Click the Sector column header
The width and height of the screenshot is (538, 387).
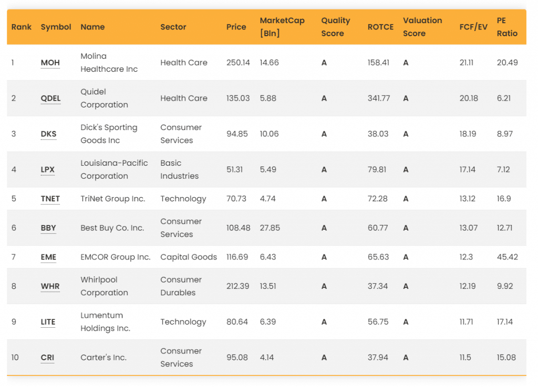point(173,27)
